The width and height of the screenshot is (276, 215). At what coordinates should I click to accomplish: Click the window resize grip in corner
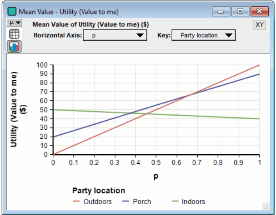[266, 207]
